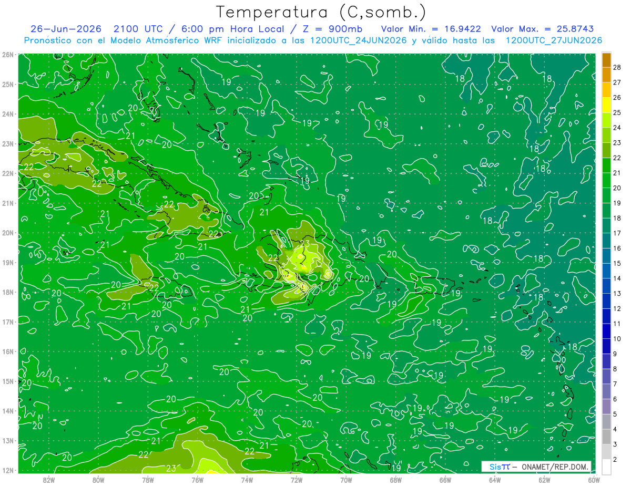Click the bright yellow swatch beside colorbar label 25
The height and width of the screenshot is (487, 631).
click(x=606, y=105)
